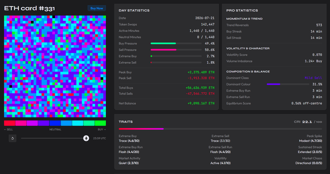330x174 pixels.
Task: Click the Token Swaps value 142,447
Action: 208,24
